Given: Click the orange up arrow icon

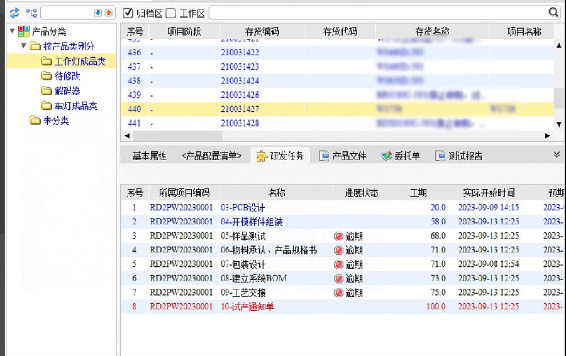Looking at the screenshot, I should (x=108, y=13).
